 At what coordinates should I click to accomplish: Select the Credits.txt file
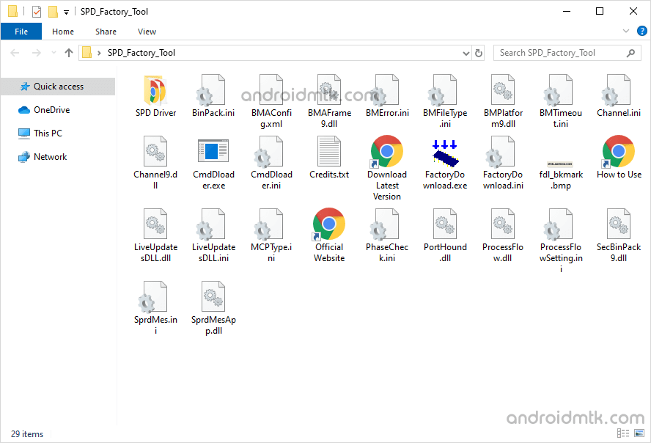click(329, 158)
